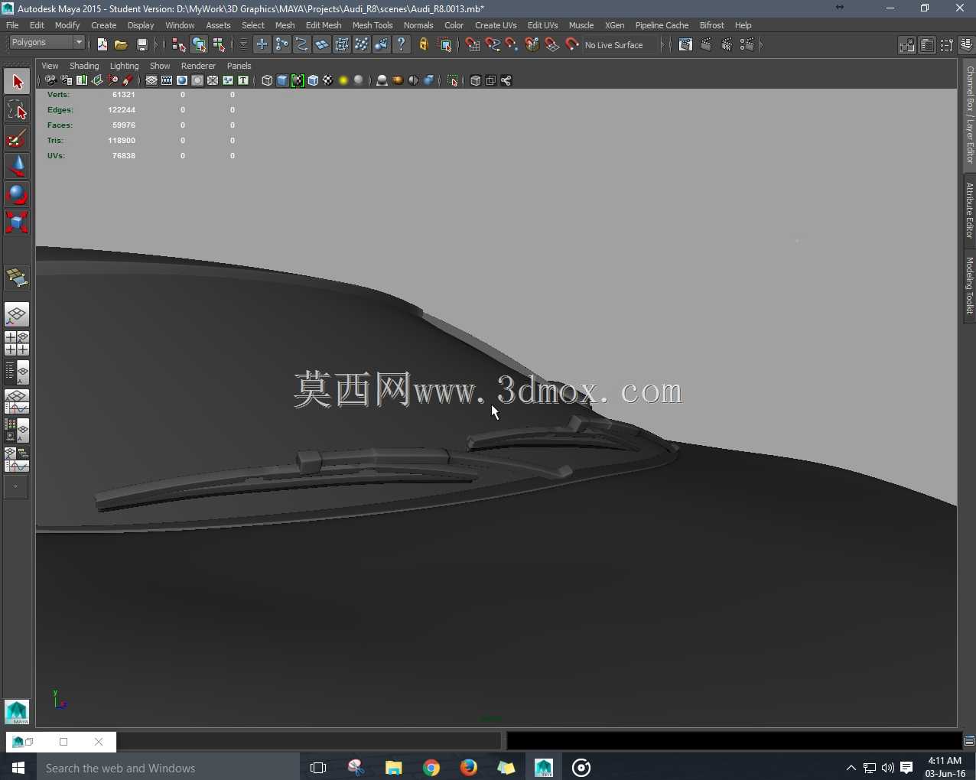Screen dimensions: 976x780
Task: Choose Persp/Hypergraph/Graph layout icon
Action: (17, 460)
